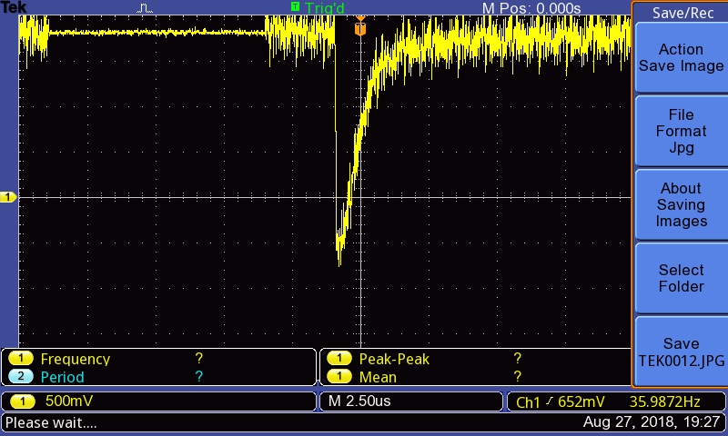Screen dimensions: 728x436
Task: Click the Frequency measurement label
Action: coord(76,359)
